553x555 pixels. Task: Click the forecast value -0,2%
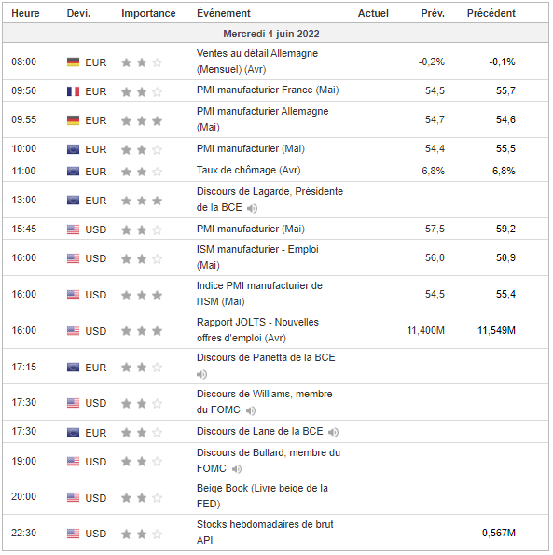point(431,62)
